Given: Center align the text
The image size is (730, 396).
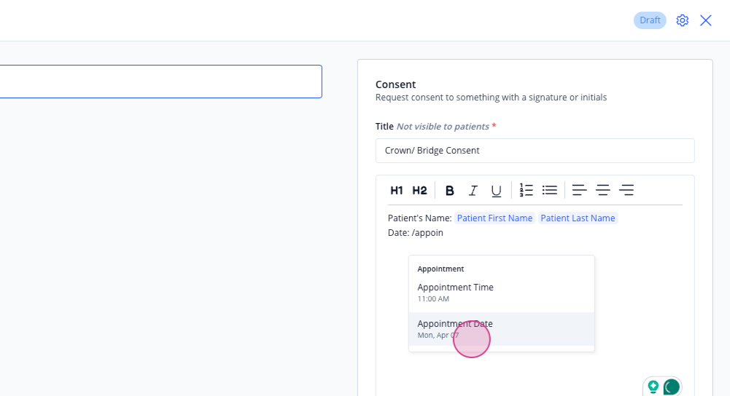Looking at the screenshot, I should point(602,190).
